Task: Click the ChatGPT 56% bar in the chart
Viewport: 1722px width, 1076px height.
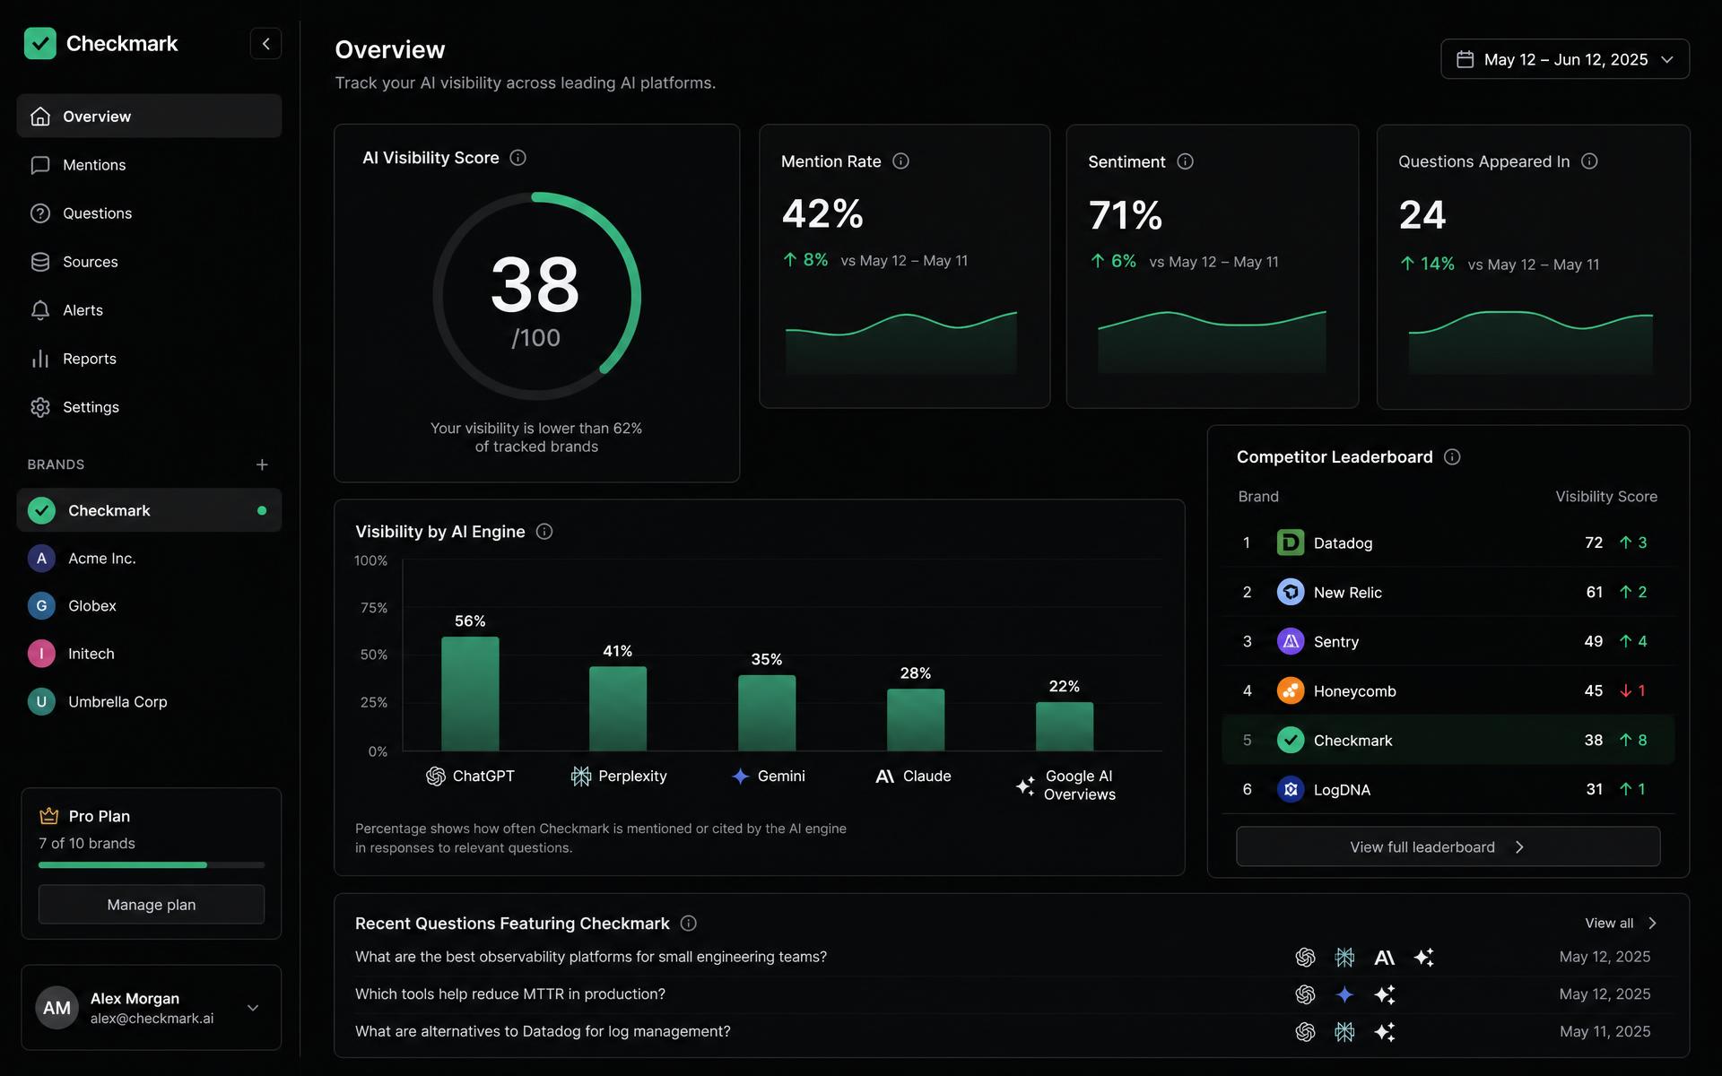Action: [x=470, y=694]
